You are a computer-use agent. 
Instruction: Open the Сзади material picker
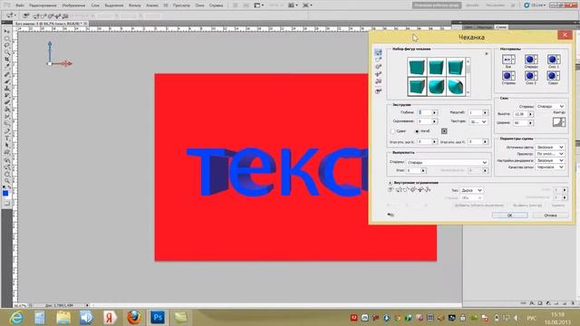point(554,76)
